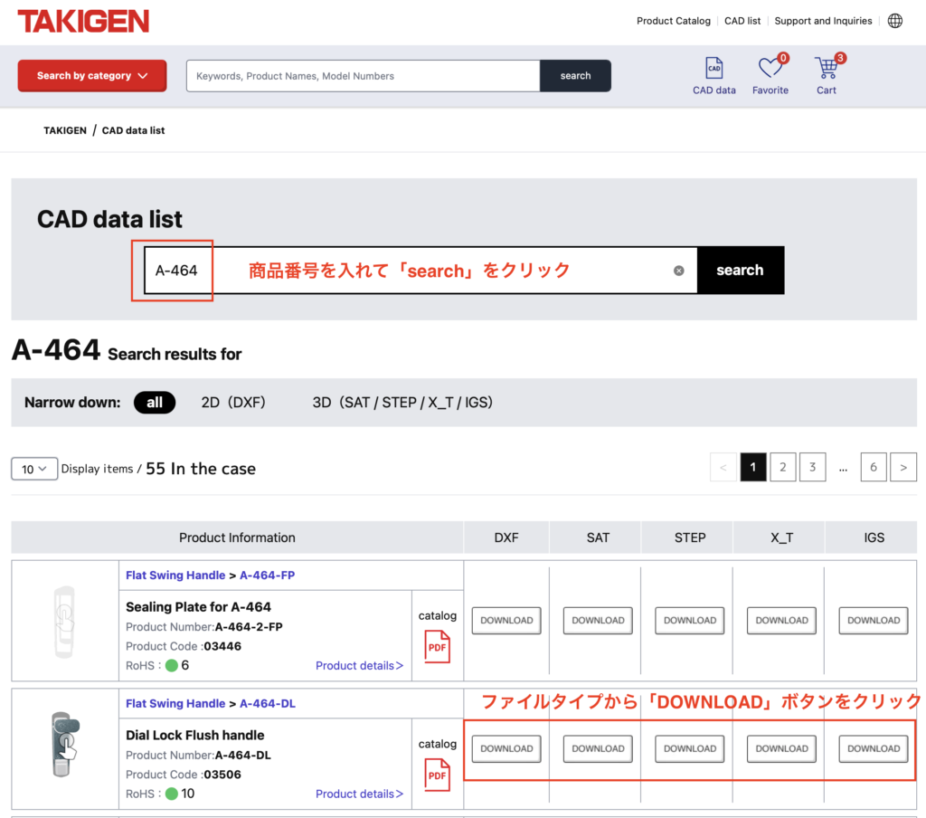Download DXF file for Sealing Plate

tap(506, 621)
